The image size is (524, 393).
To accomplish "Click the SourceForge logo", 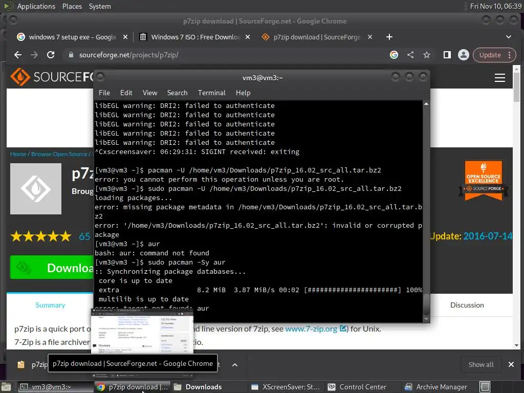I will (52, 77).
